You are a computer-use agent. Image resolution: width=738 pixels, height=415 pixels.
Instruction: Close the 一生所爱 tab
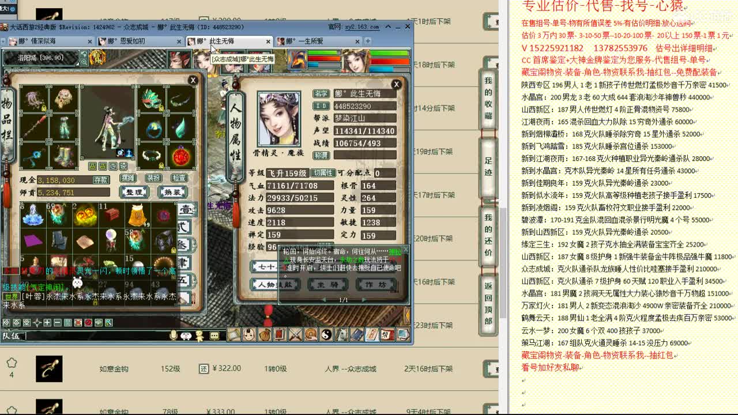pyautogui.click(x=357, y=41)
